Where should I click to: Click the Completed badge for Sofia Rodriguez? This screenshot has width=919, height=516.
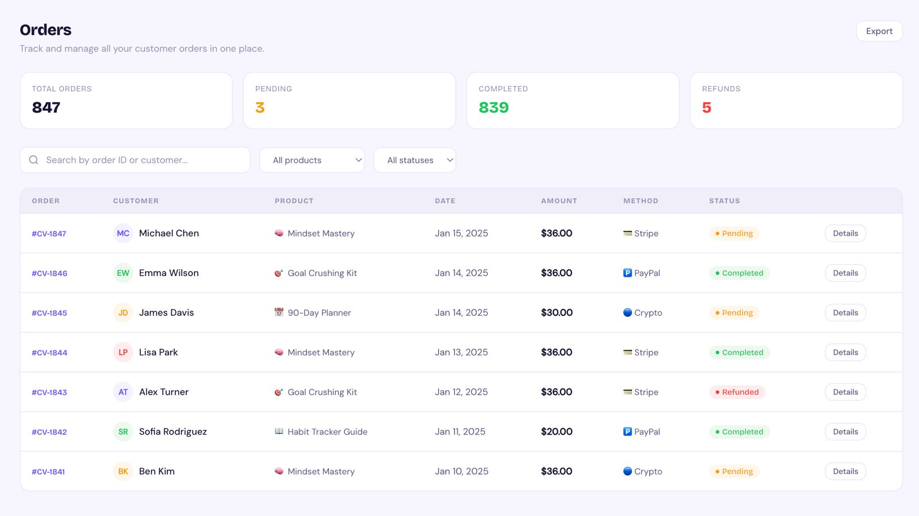pyautogui.click(x=739, y=432)
